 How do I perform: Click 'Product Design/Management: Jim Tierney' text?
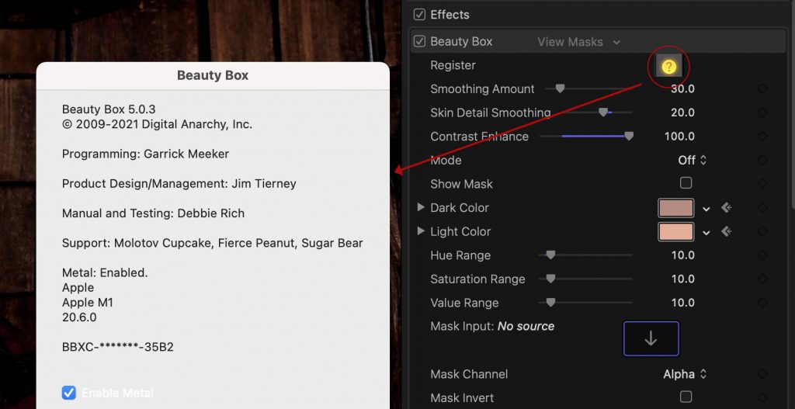179,183
